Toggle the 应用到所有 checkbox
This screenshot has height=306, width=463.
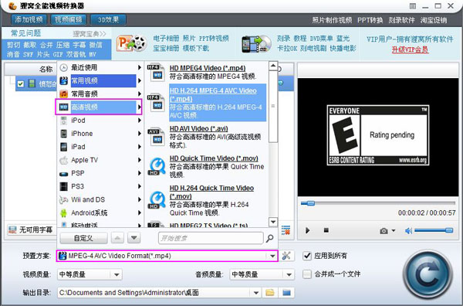tap(307, 256)
